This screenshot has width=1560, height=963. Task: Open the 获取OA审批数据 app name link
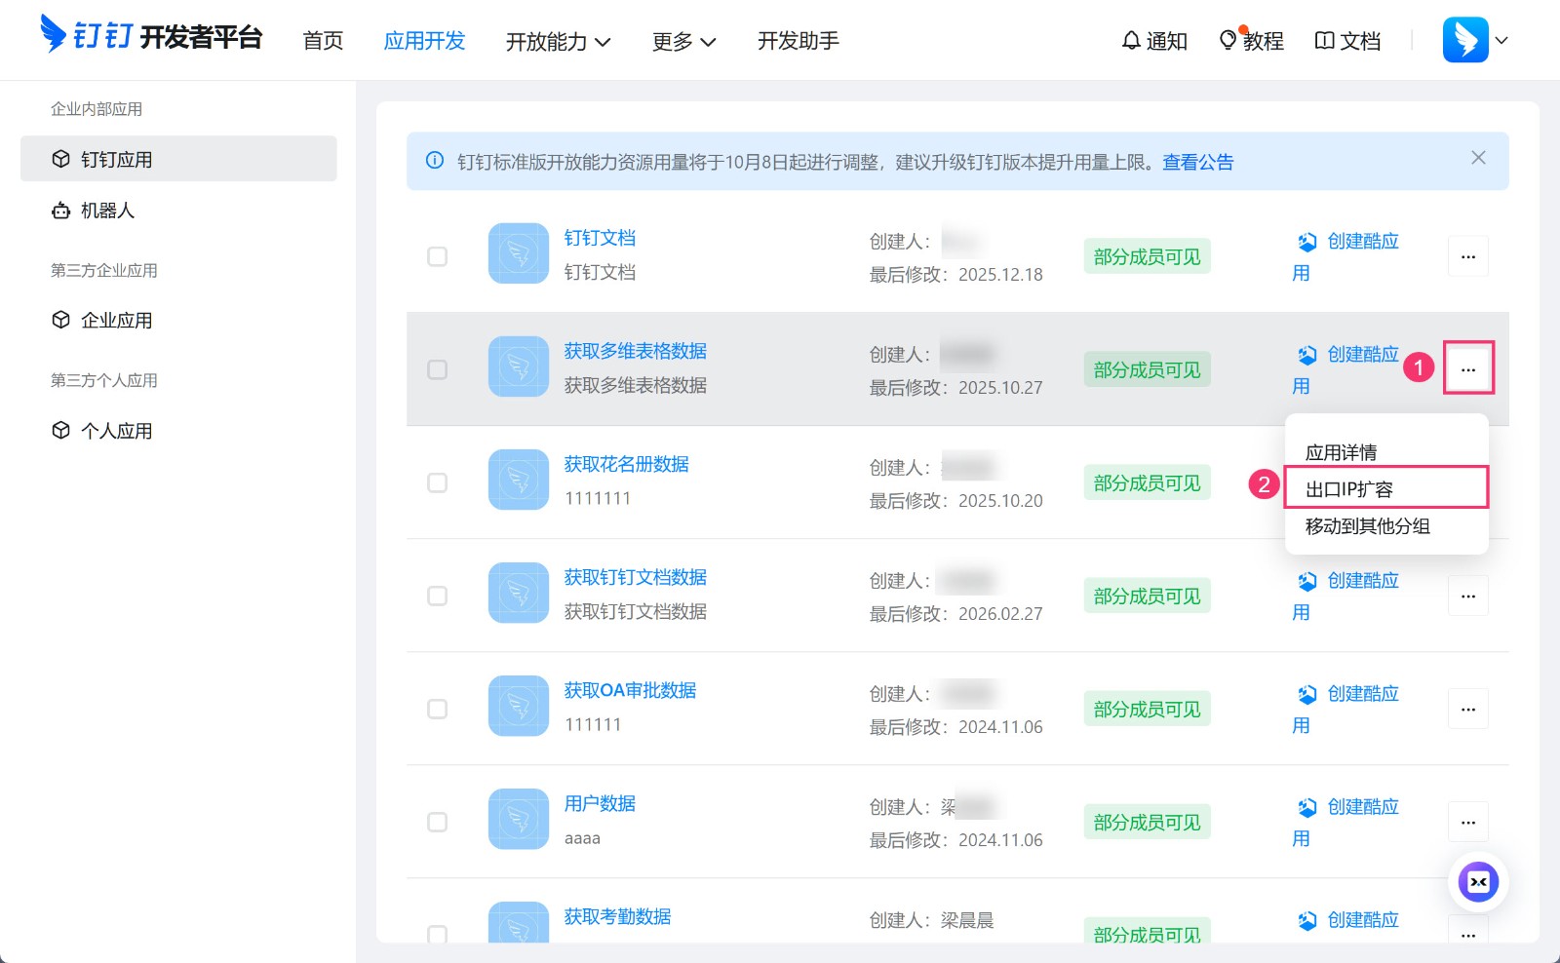630,690
